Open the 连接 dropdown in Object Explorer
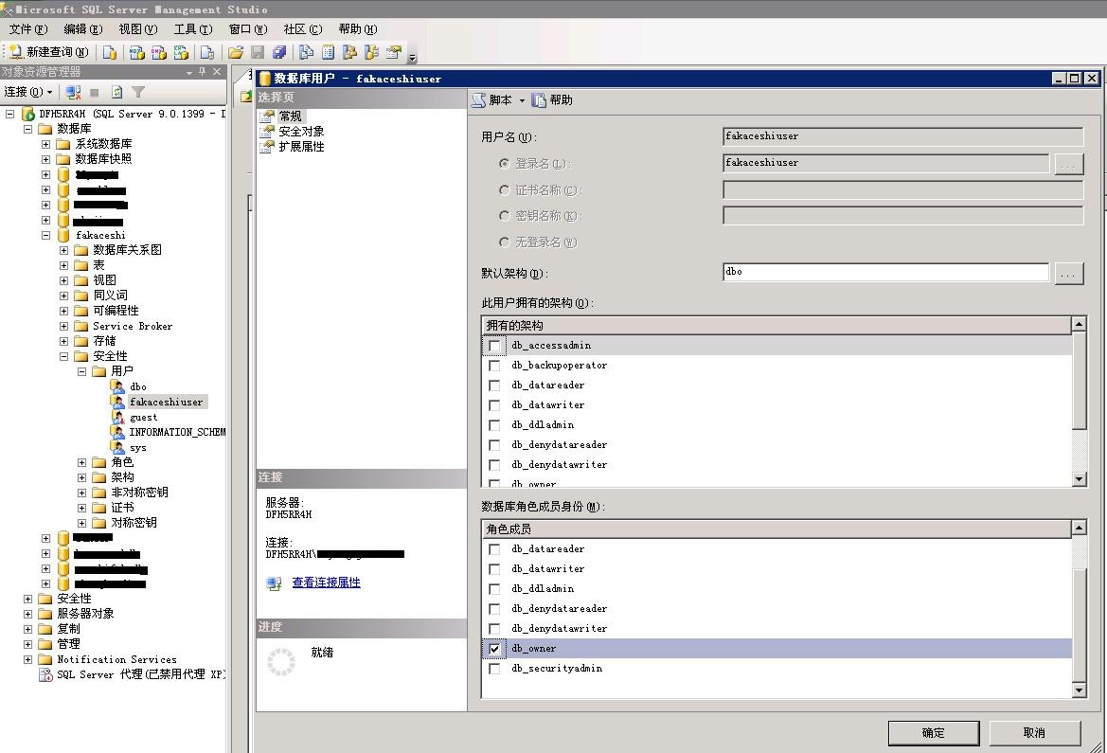1107x753 pixels. (x=28, y=92)
